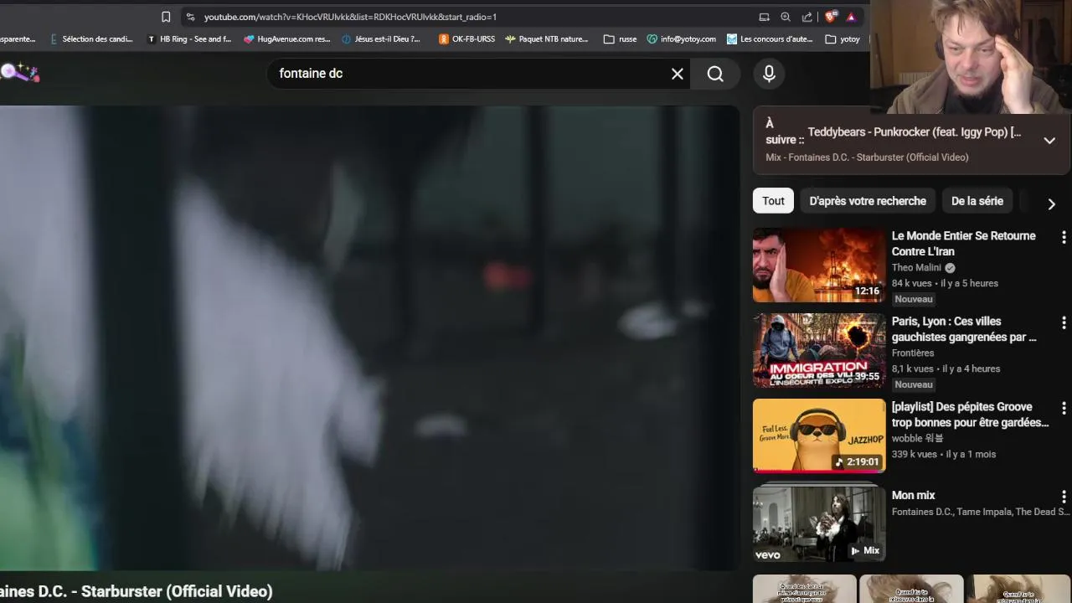Select the 'Tout' filter chip

tap(773, 201)
